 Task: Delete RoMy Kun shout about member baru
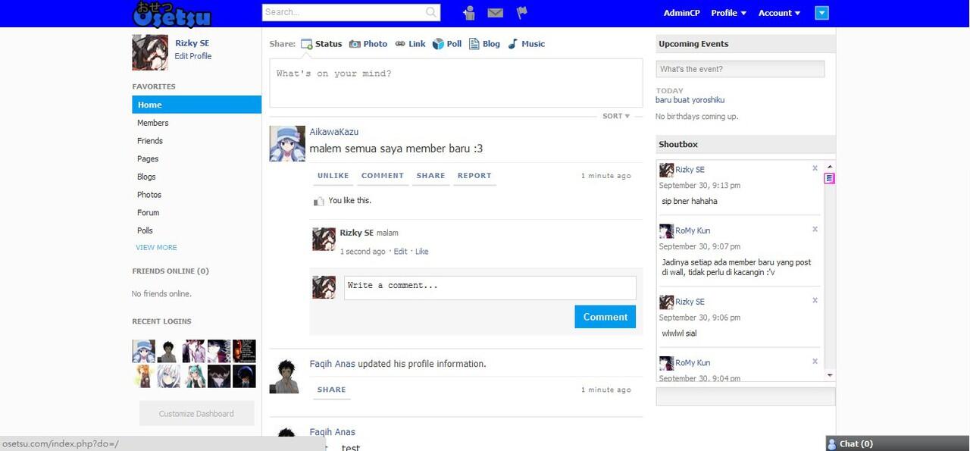click(815, 229)
